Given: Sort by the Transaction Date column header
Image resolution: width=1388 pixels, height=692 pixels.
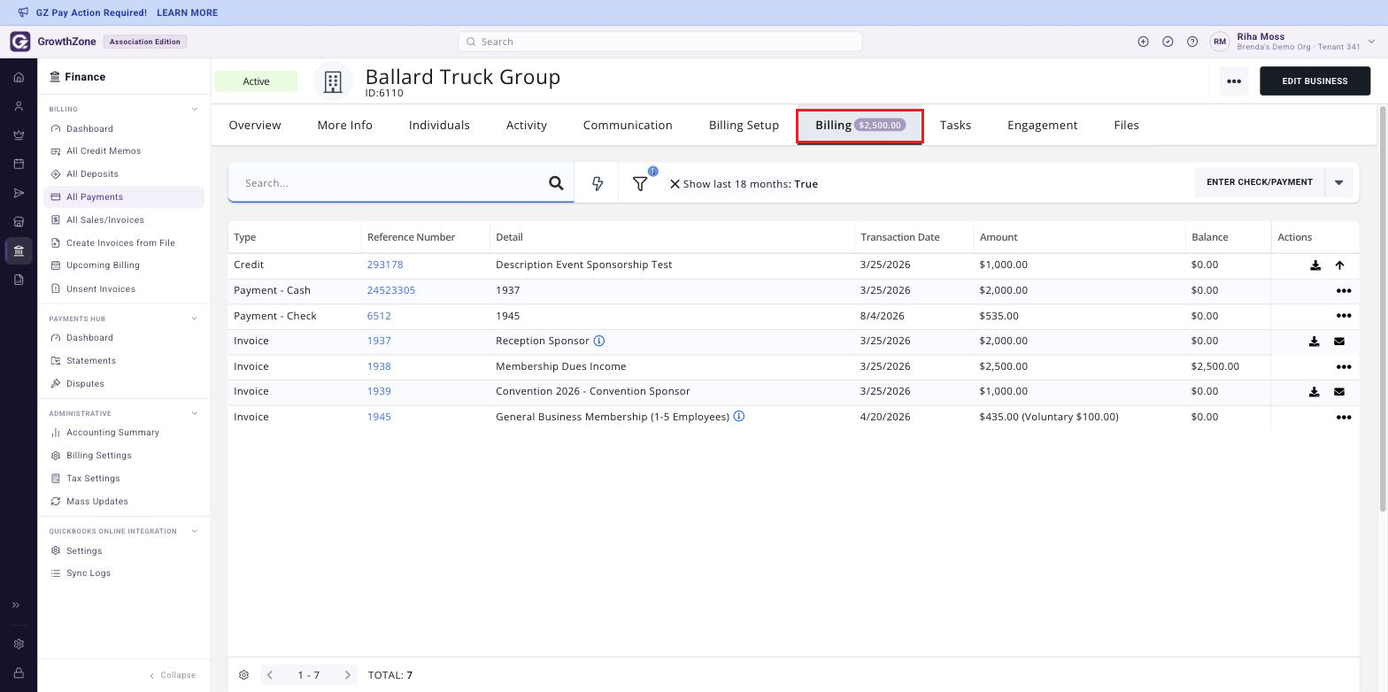Looking at the screenshot, I should [x=900, y=237].
